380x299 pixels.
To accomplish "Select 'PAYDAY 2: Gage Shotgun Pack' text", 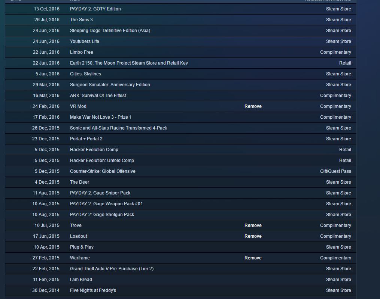I will 102,215.
